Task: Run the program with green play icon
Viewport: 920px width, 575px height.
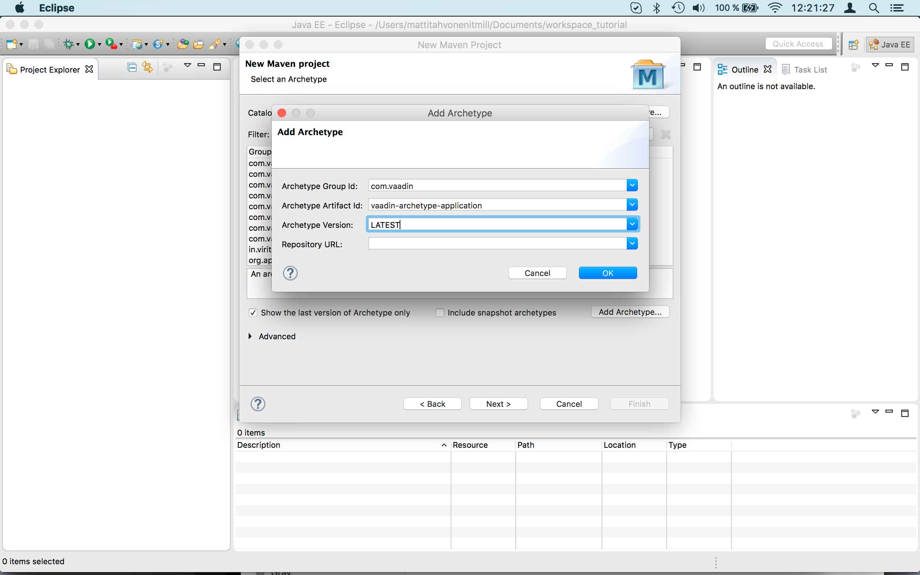Action: [90, 44]
